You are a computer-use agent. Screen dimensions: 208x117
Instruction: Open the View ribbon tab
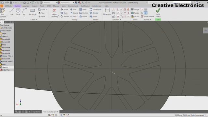pos(64,6)
